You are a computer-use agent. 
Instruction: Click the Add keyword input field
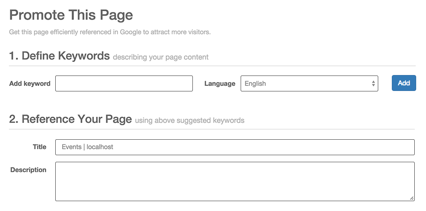[x=124, y=83]
